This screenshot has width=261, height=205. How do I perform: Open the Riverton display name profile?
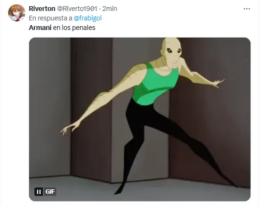click(x=42, y=9)
